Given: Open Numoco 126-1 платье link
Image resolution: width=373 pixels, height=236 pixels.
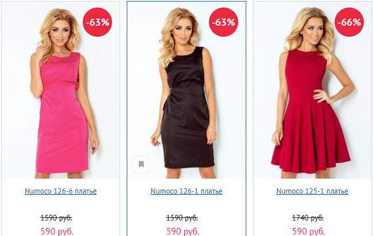Looking at the screenshot, I should pyautogui.click(x=187, y=191).
